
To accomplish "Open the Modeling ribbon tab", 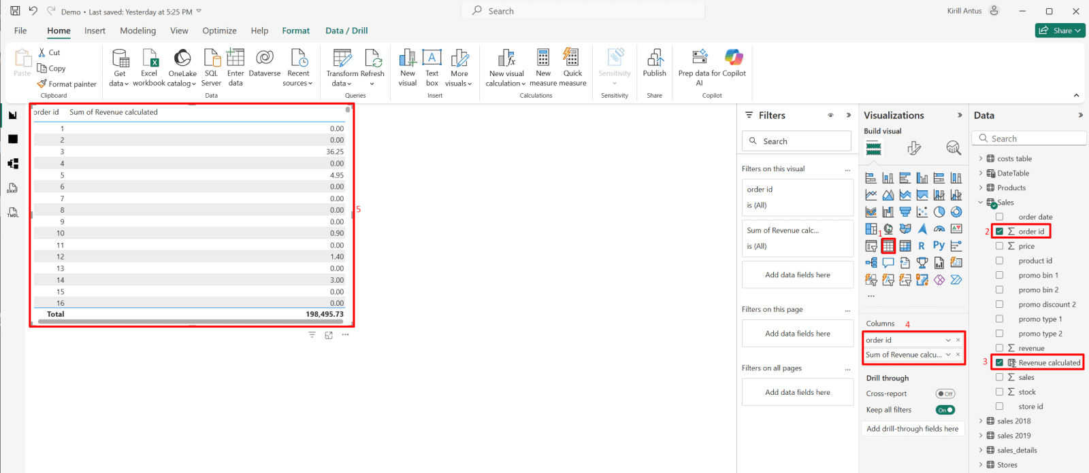I will click(137, 31).
